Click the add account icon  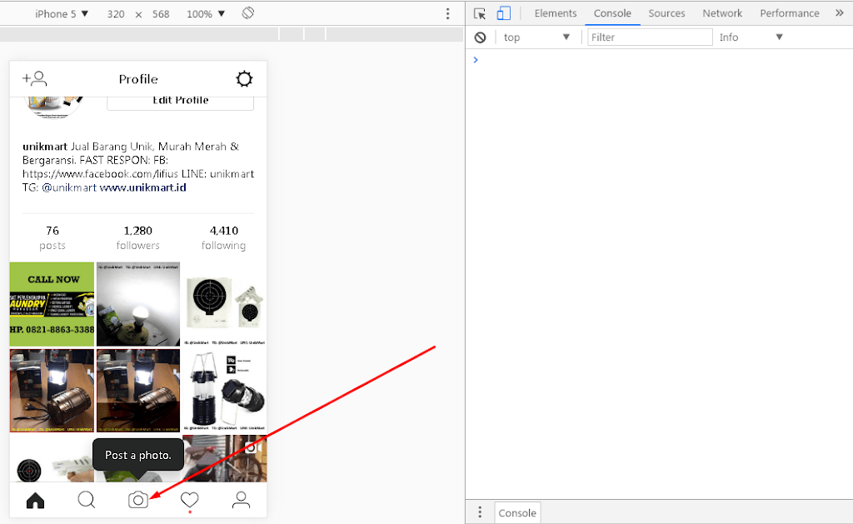(34, 78)
